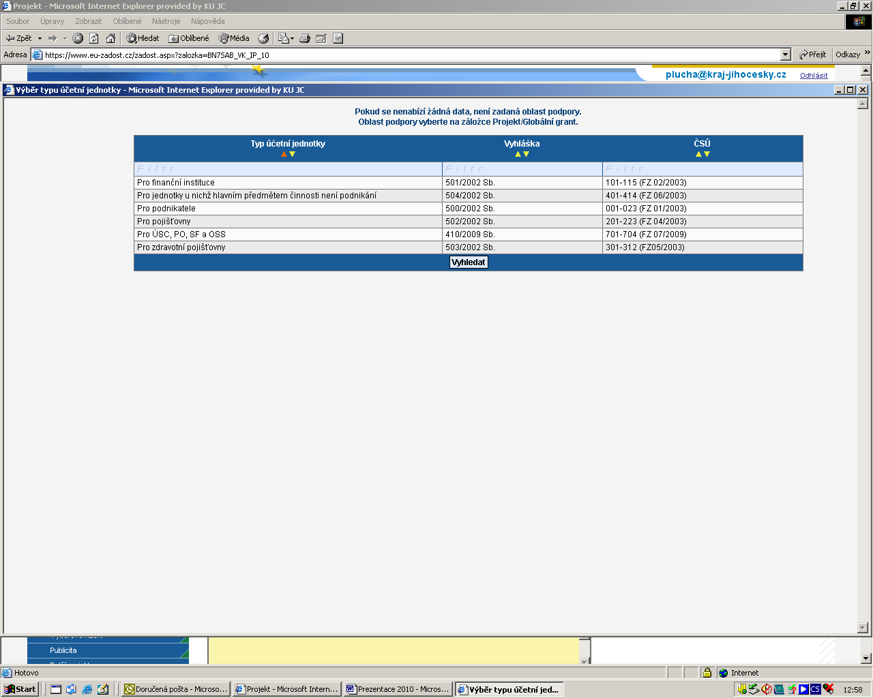Click the Vyhláška filter field
This screenshot has width=873, height=698.
(x=522, y=169)
